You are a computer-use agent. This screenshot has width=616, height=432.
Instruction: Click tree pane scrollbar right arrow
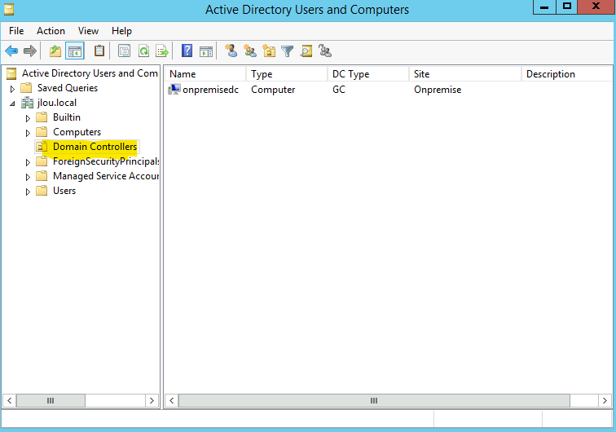click(152, 400)
